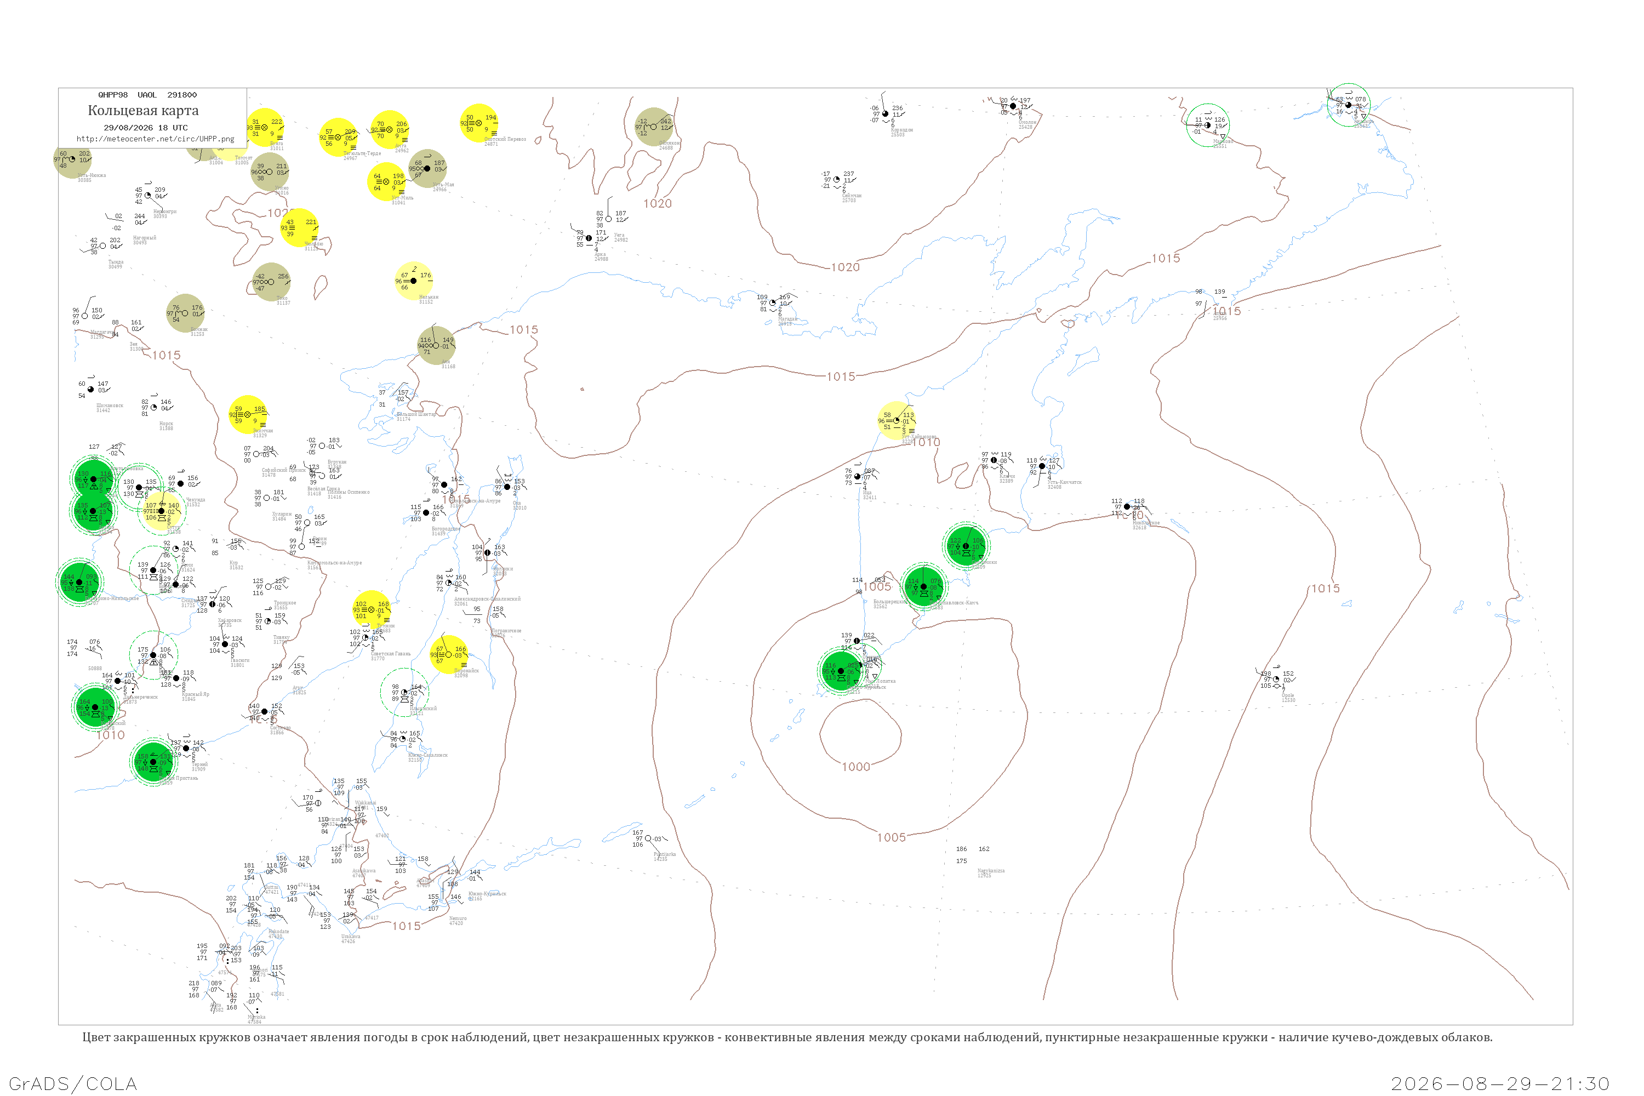The image size is (1644, 1096).
Task: Click the yellow station marker above Амга
Action: pos(389,129)
